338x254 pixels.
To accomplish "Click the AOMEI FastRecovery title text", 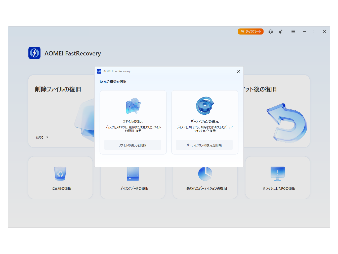I will pyautogui.click(x=73, y=53).
